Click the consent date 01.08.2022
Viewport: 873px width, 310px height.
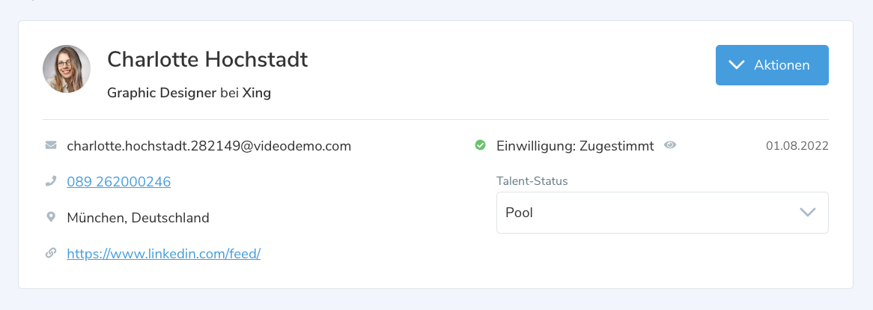click(797, 146)
